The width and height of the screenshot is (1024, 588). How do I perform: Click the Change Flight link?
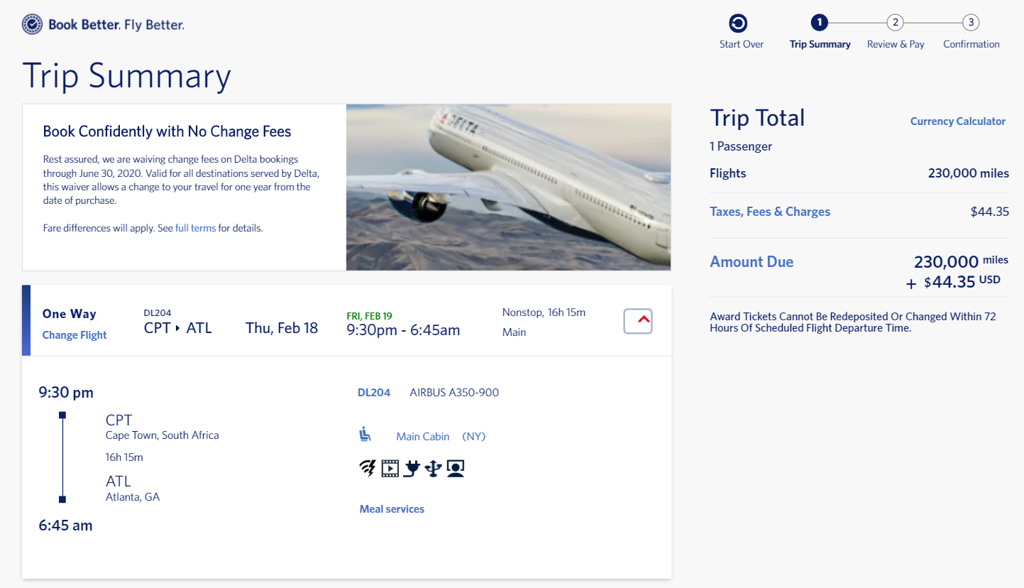[74, 334]
